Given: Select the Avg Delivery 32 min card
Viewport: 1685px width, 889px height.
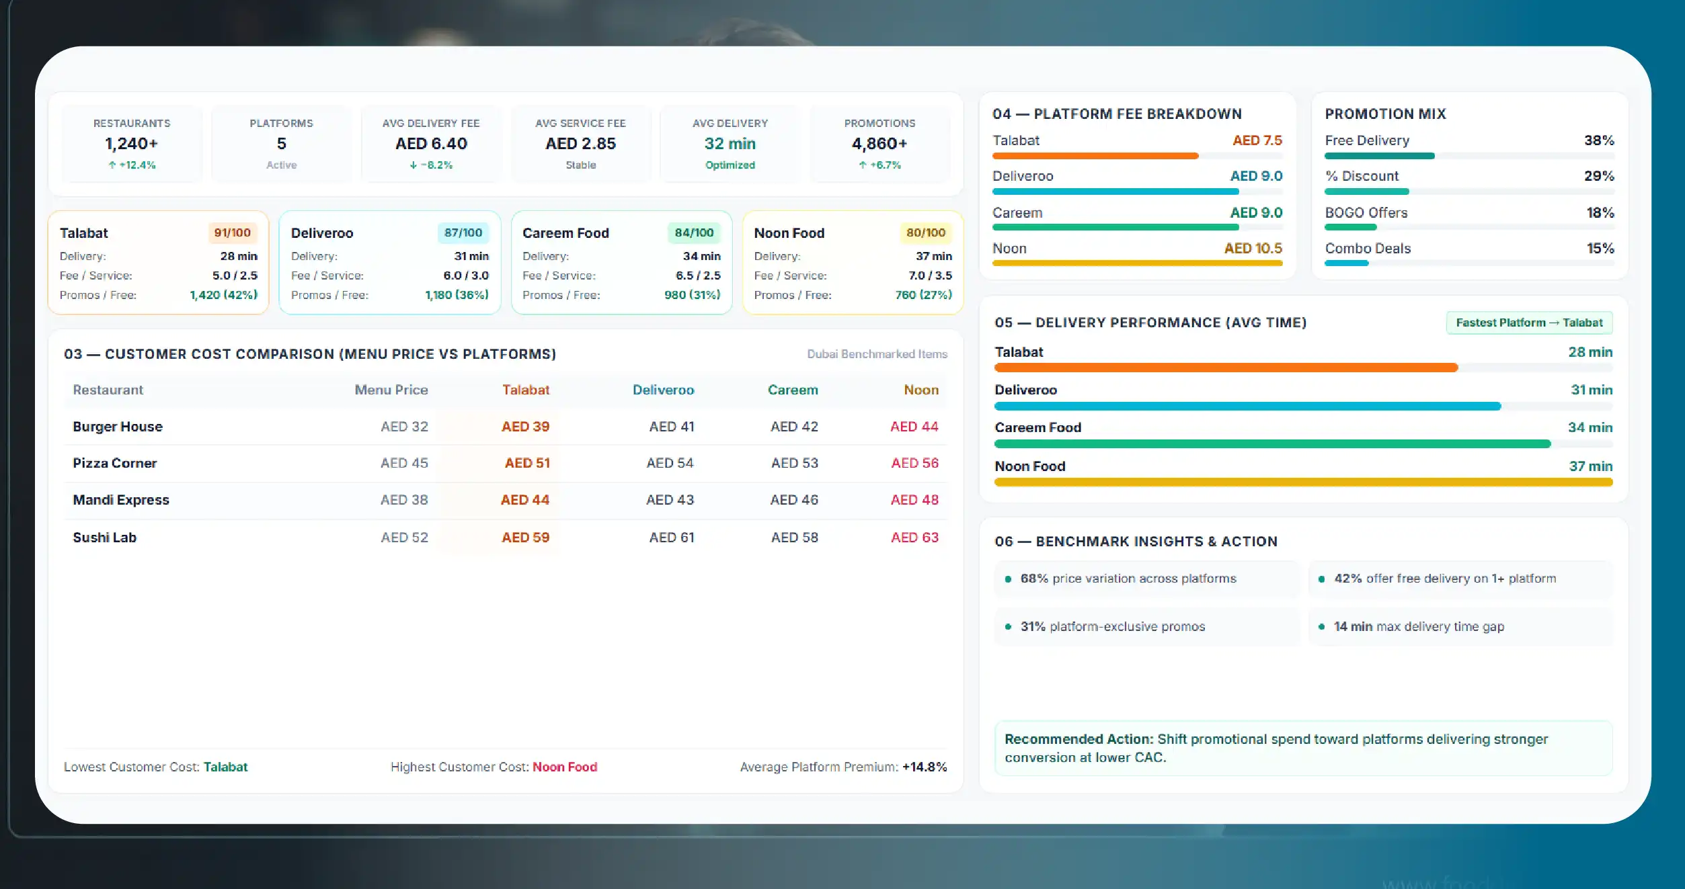Looking at the screenshot, I should click(x=730, y=144).
